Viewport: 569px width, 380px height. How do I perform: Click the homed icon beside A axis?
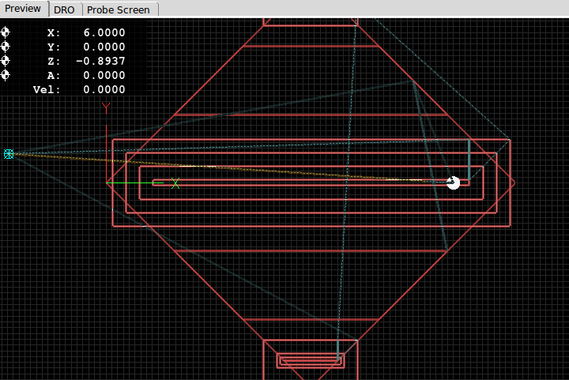pyautogui.click(x=6, y=75)
